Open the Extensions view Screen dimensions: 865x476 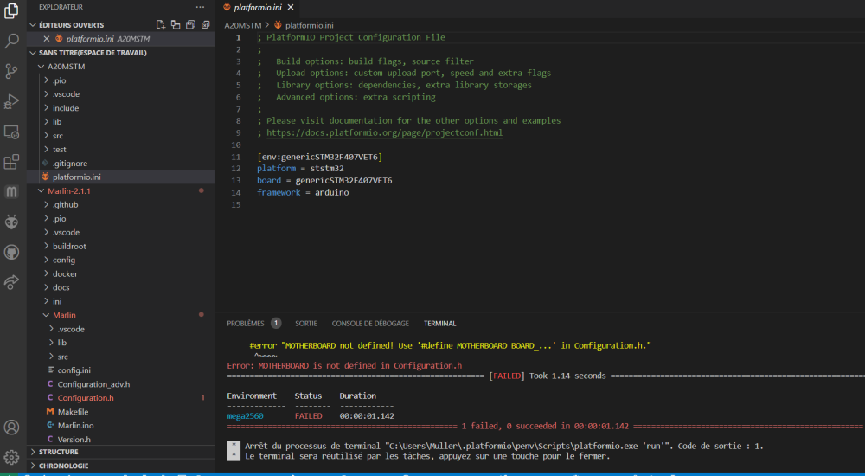pos(12,162)
